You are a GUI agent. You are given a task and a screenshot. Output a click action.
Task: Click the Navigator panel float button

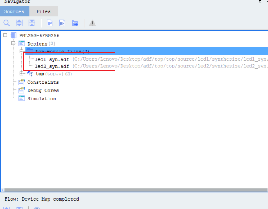pos(260,1)
